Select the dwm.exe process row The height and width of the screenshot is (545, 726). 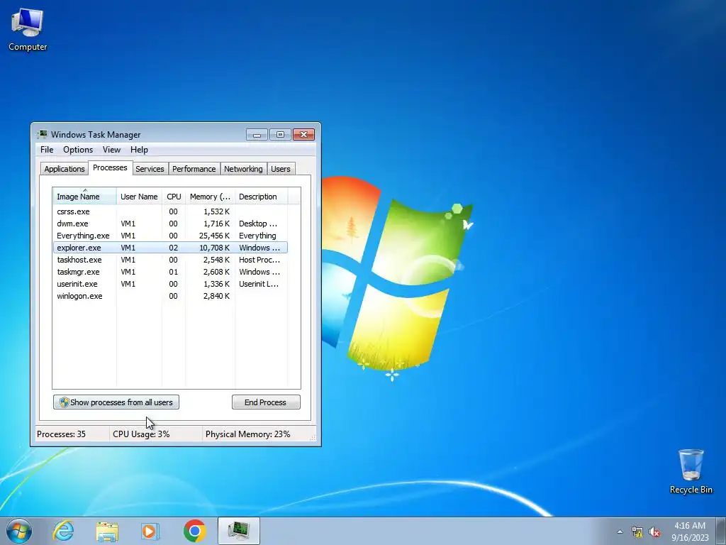point(170,224)
